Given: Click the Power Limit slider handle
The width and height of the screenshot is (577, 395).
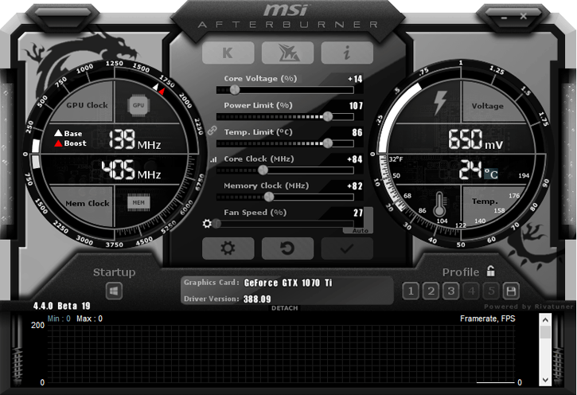Looking at the screenshot, I should point(328,116).
